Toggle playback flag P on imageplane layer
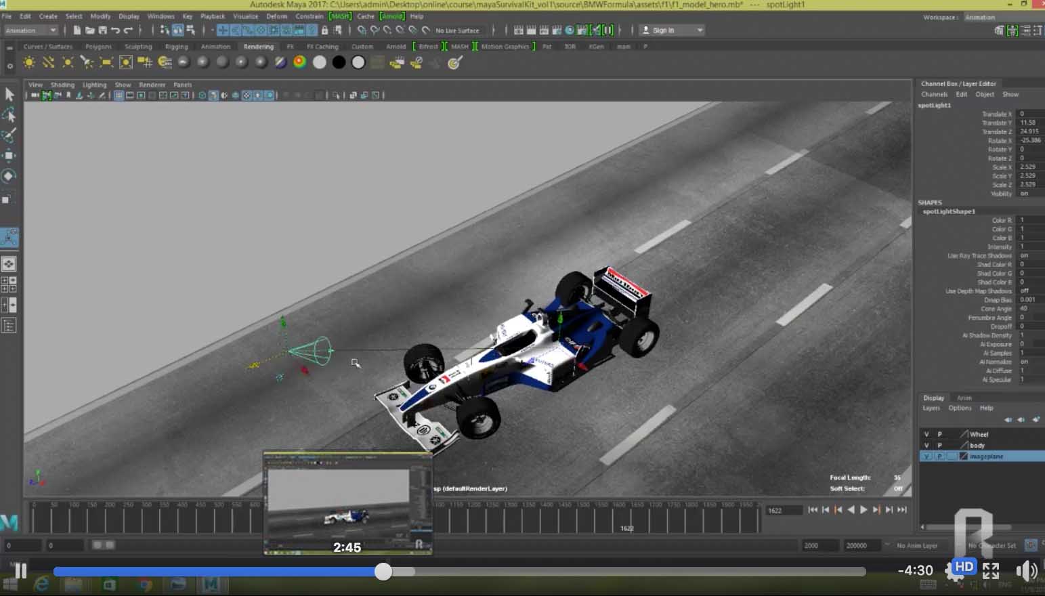1045x596 pixels. tap(939, 456)
